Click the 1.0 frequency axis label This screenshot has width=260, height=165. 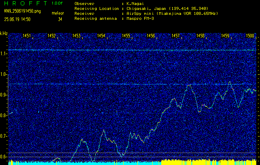pyautogui.click(x=3, y=74)
